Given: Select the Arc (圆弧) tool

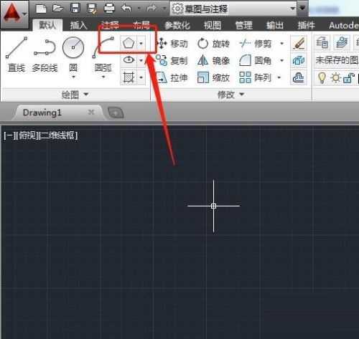Looking at the screenshot, I should pos(103,55).
